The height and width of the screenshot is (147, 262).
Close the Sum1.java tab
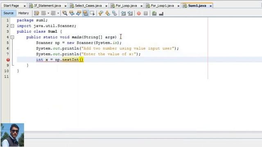coord(210,6)
